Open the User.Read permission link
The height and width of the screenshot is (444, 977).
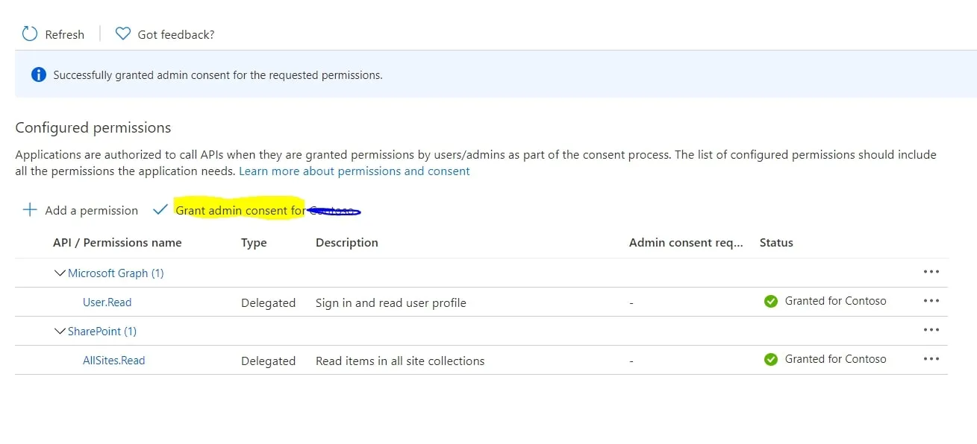click(x=107, y=302)
